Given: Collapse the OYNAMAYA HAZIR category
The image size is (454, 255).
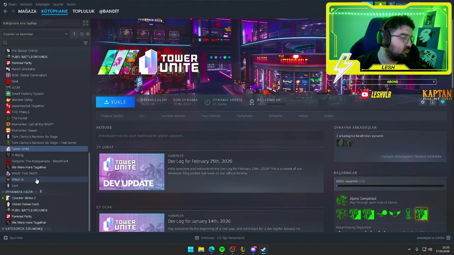Looking at the screenshot, I should [3, 192].
